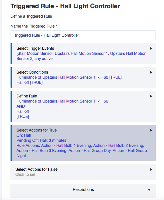Expand Restrictions with left-pointing arrow
Screen dimensions: 164x200
[149, 190]
